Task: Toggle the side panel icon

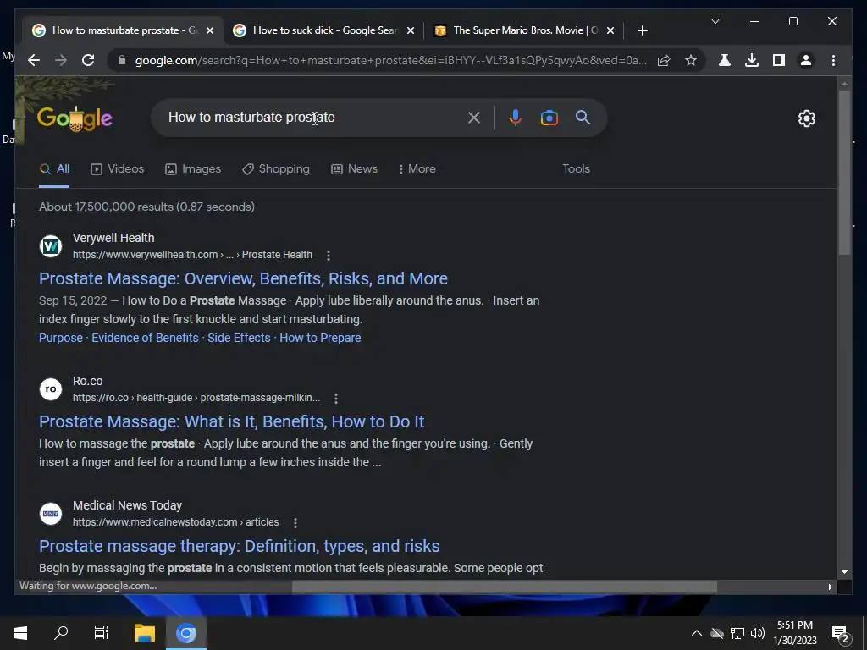Action: [779, 60]
